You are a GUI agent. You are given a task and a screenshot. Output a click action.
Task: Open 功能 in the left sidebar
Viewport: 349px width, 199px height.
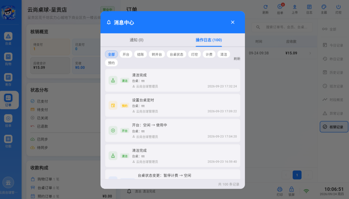pyautogui.click(x=8, y=141)
